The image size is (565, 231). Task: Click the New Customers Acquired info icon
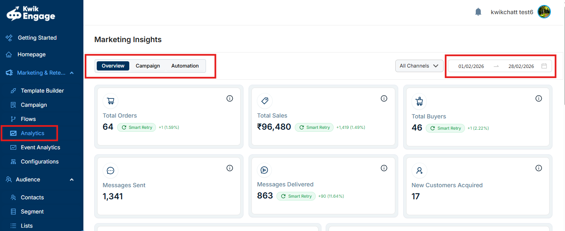[x=539, y=168]
